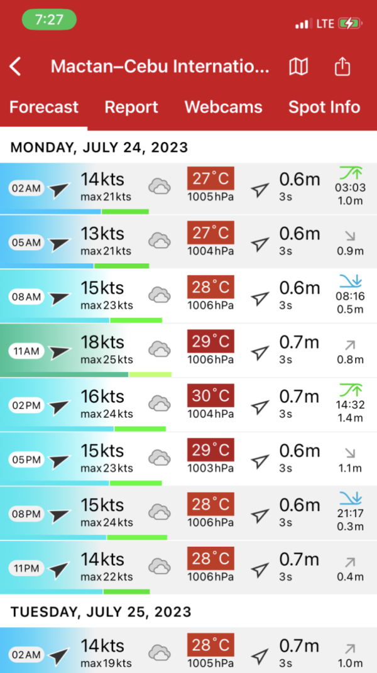Select the 08PM time label
This screenshot has width=377, height=673.
pos(26,515)
